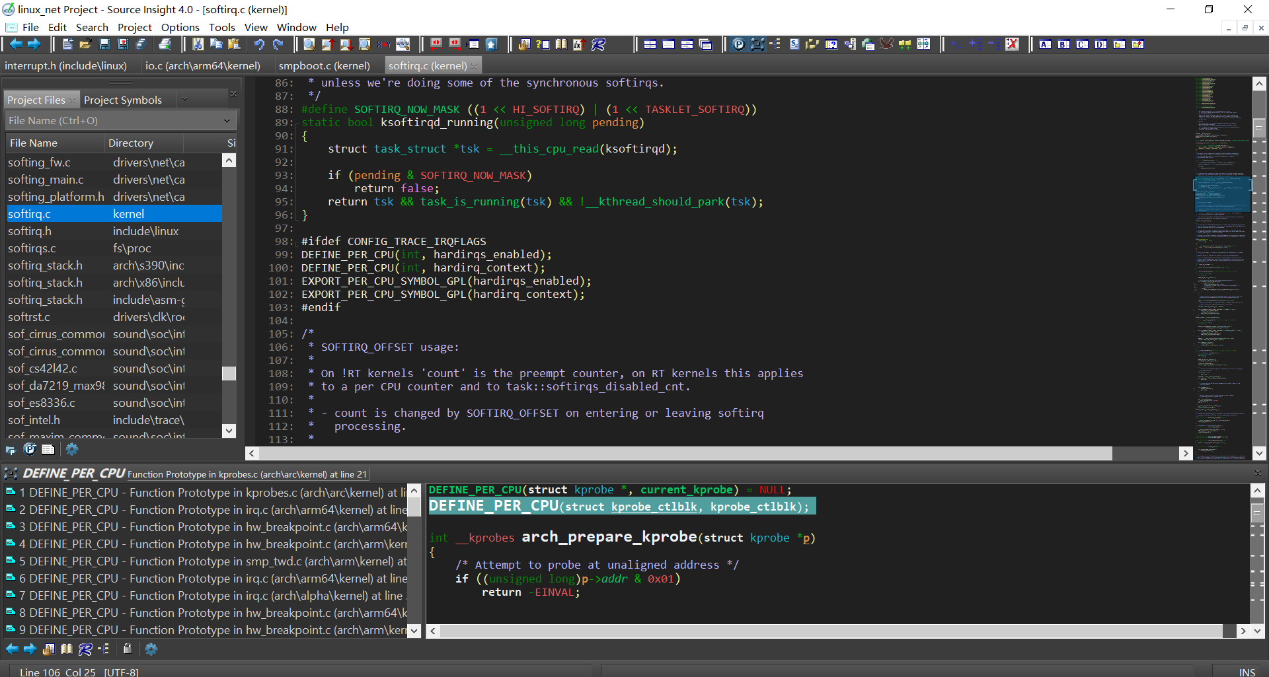Open project panel tab dropdown arrow
The image size is (1269, 677).
click(x=185, y=100)
